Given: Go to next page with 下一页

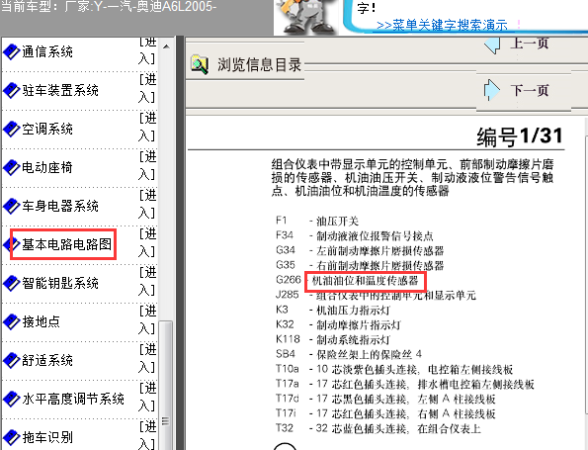Looking at the screenshot, I should point(530,90).
